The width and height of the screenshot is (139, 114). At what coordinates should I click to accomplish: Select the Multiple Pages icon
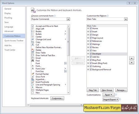tap(33, 90)
